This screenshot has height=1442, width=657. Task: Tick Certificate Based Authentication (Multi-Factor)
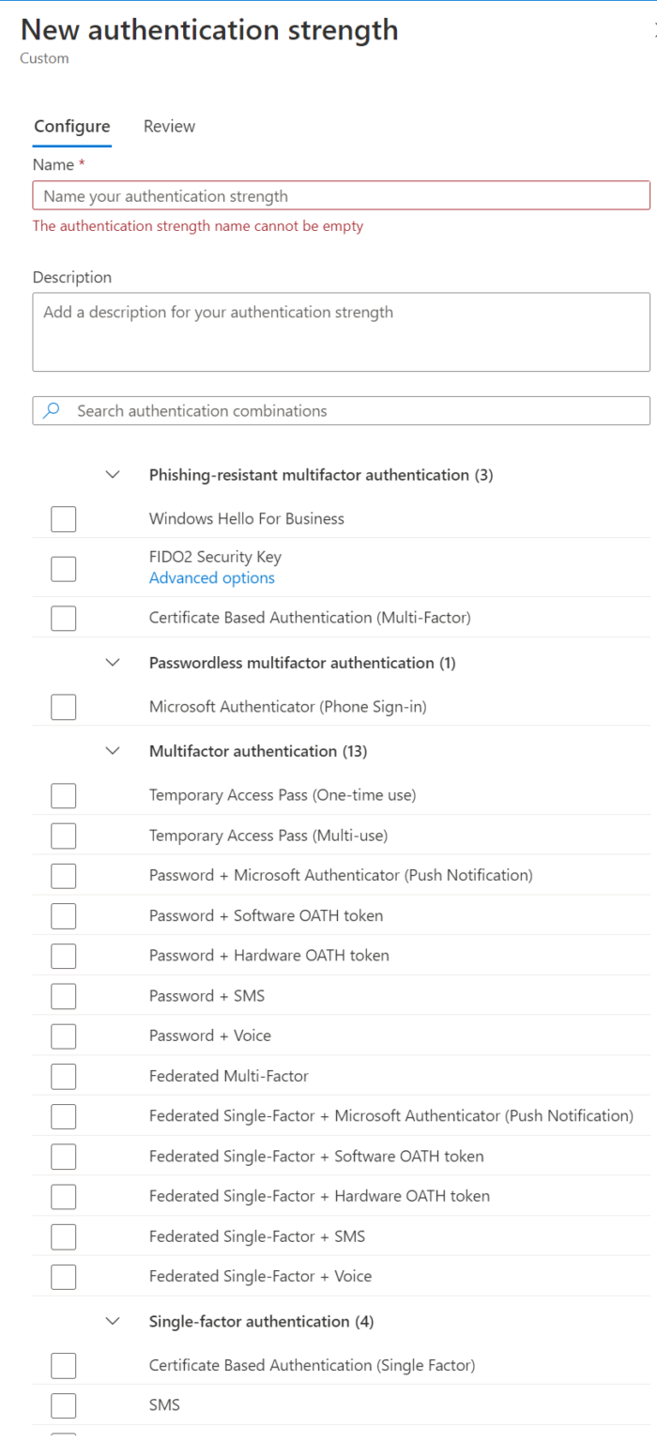point(64,618)
